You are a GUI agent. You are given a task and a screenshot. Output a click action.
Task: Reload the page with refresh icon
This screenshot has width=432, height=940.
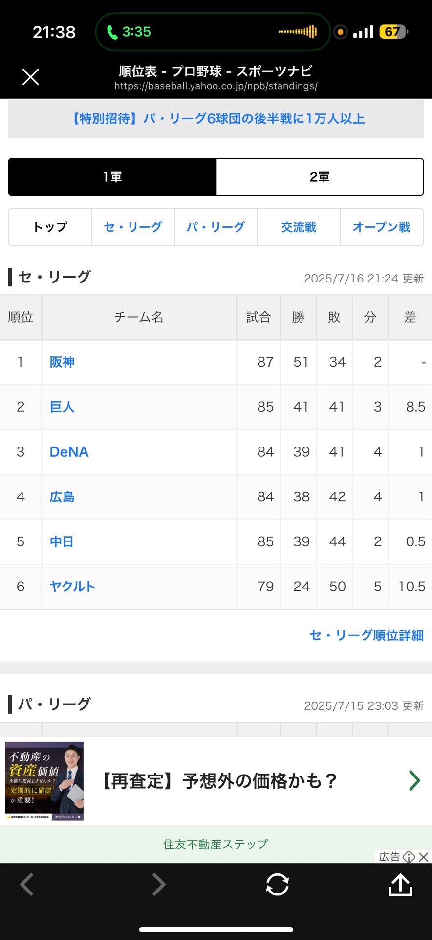click(x=277, y=885)
